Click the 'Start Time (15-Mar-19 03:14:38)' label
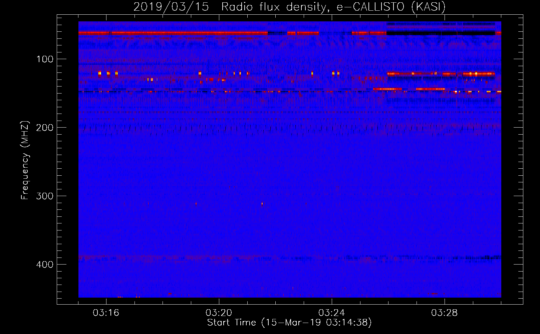Screen dimensions: 540x334 (289, 322)
